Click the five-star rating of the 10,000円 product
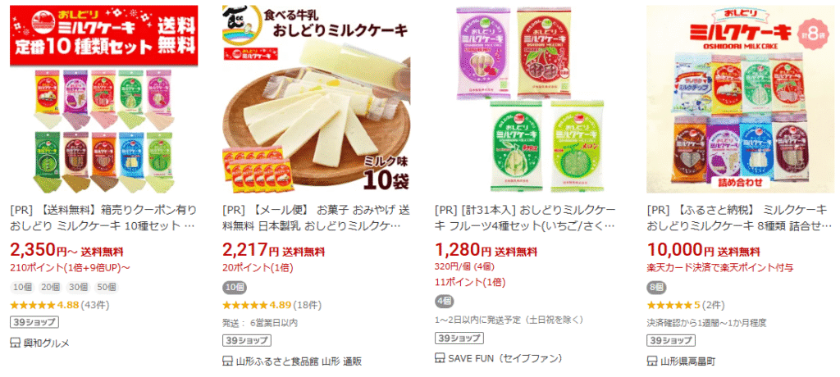Viewport: 840px width, 377px height. pyautogui.click(x=669, y=305)
